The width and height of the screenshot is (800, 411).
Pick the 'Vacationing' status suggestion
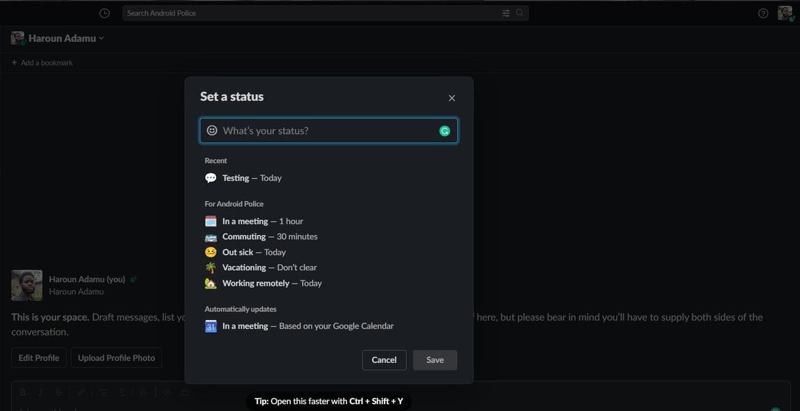coord(269,267)
